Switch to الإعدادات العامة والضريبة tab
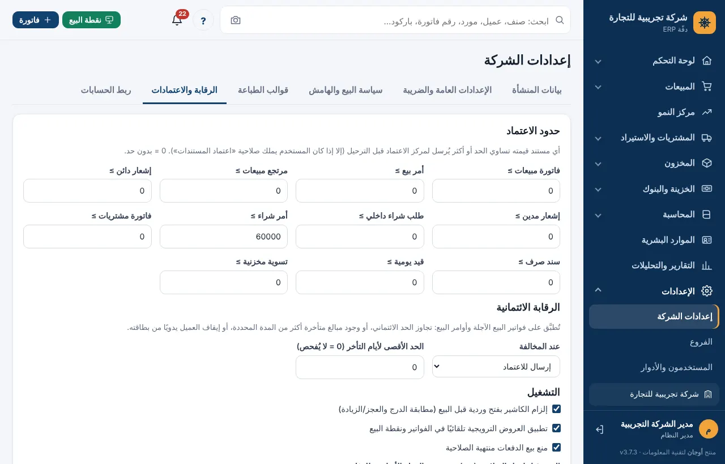The height and width of the screenshot is (464, 725). 447,90
